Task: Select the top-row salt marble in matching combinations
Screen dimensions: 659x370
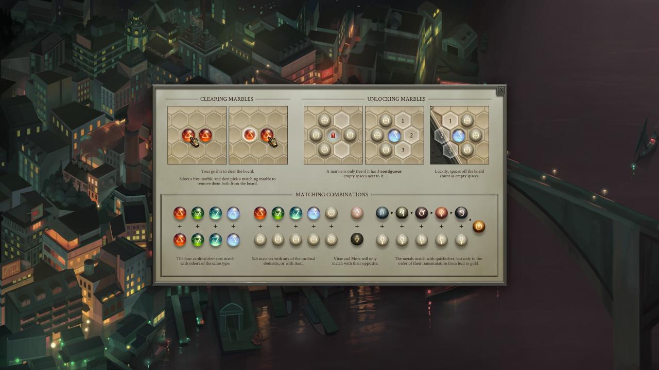Action: click(x=331, y=213)
